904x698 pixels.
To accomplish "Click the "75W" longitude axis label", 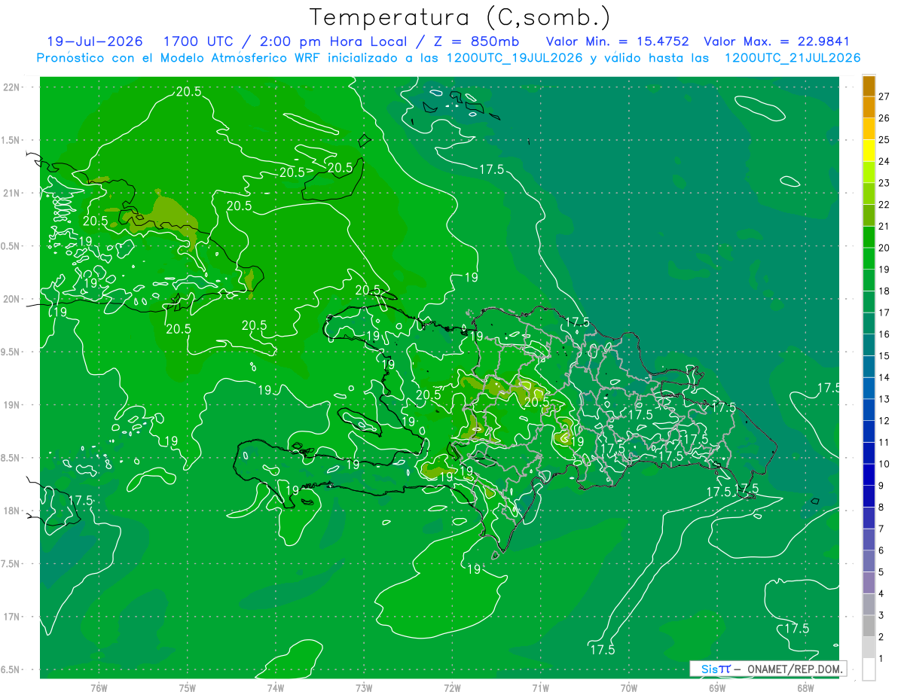I will coord(188,687).
